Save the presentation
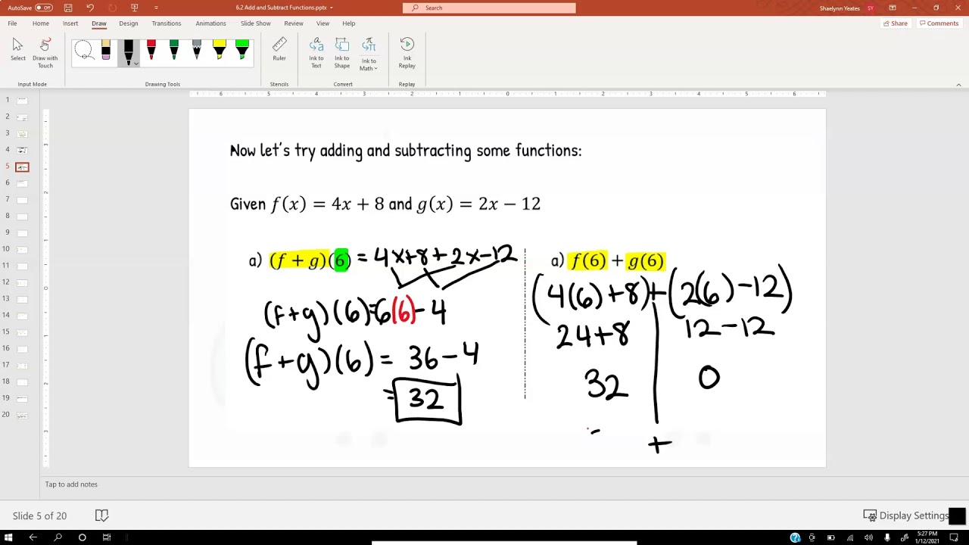Viewport: 969px width, 545px height. (68, 8)
